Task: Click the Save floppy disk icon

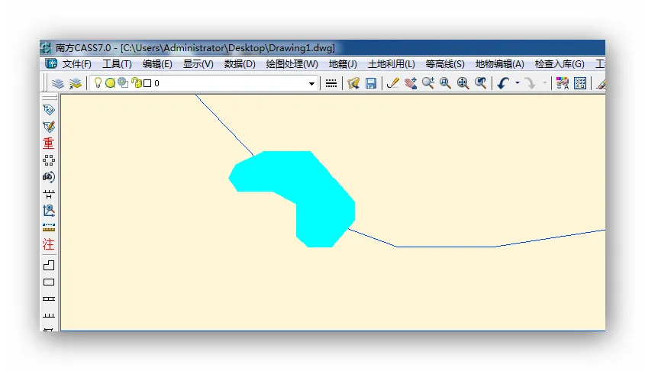Action: click(x=371, y=83)
